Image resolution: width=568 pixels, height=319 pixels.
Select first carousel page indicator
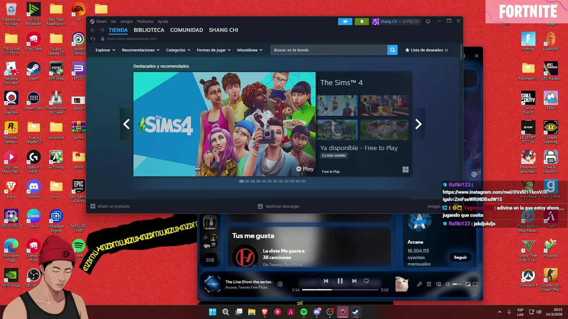[241, 181]
